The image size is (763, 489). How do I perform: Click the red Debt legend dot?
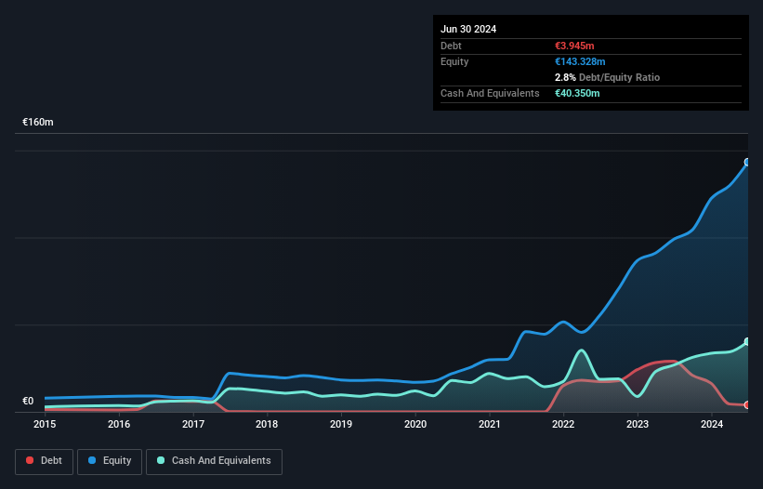click(x=30, y=460)
